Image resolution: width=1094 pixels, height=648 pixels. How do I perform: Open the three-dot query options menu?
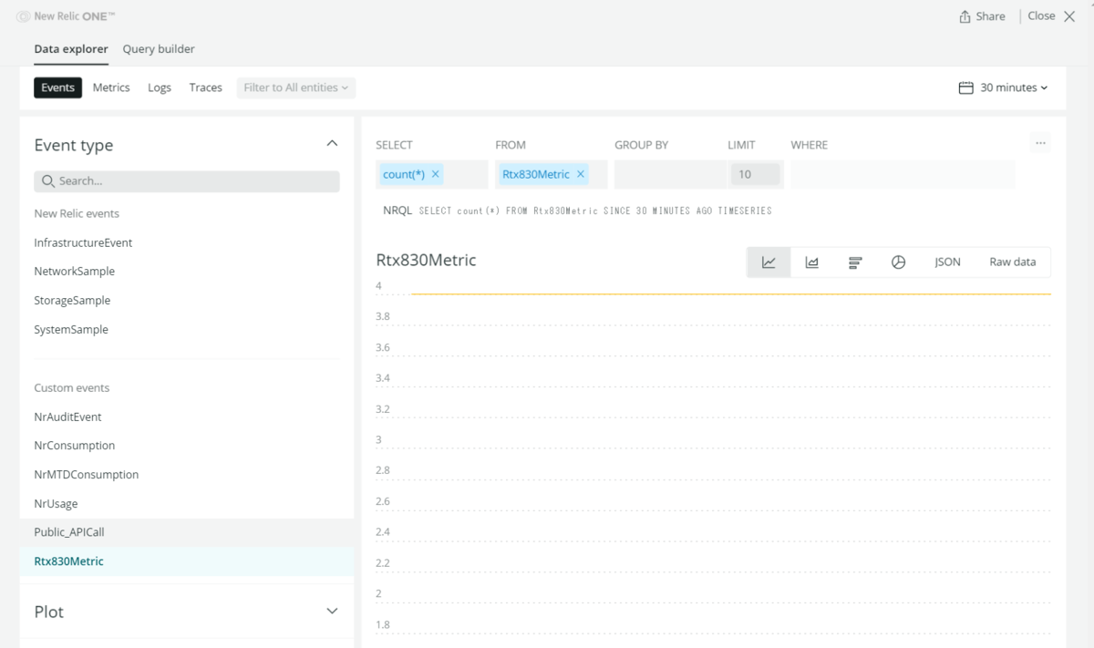(x=1040, y=143)
